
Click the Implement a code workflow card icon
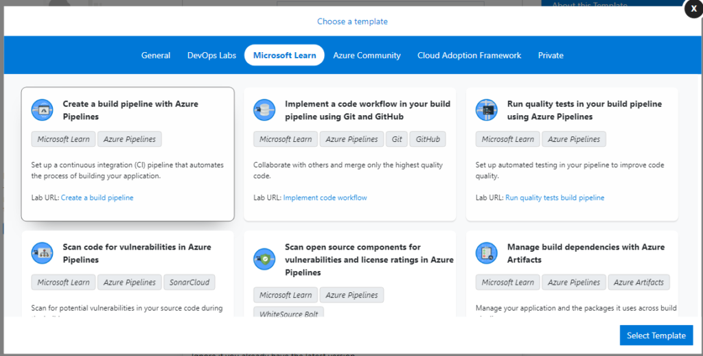point(264,110)
